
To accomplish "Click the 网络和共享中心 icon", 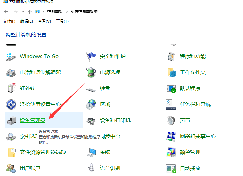I will click(171, 136).
